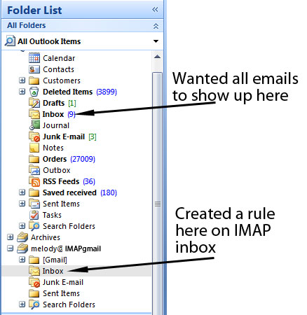The height and width of the screenshot is (315, 307).
Task: Select the Journal notebook icon
Action: pos(34,125)
